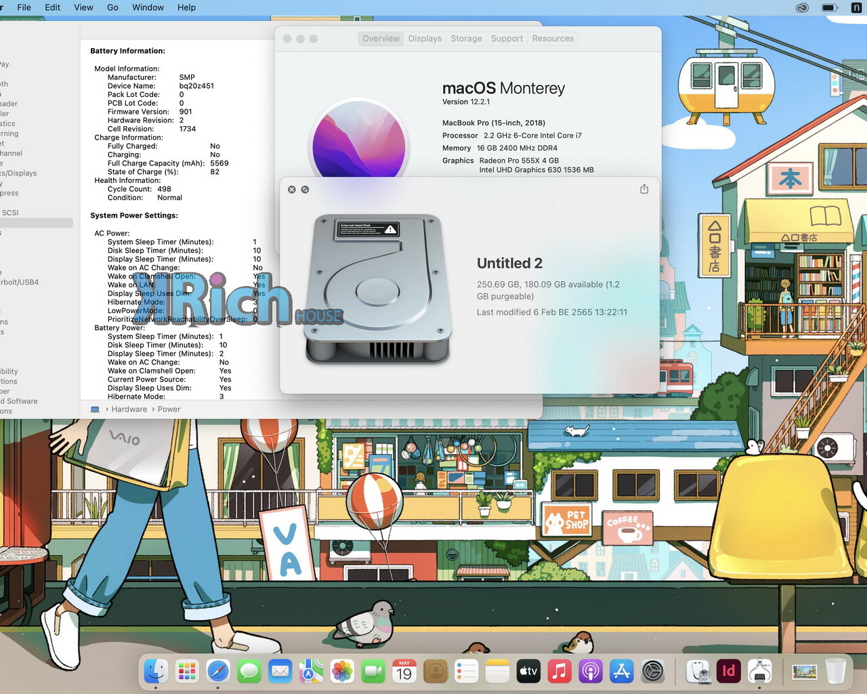Open the File menu

[x=24, y=7]
